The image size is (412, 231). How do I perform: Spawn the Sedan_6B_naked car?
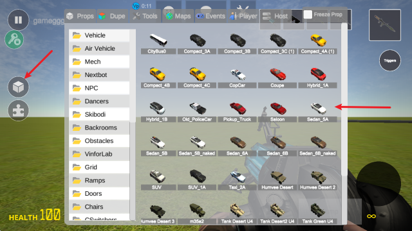[317, 146]
